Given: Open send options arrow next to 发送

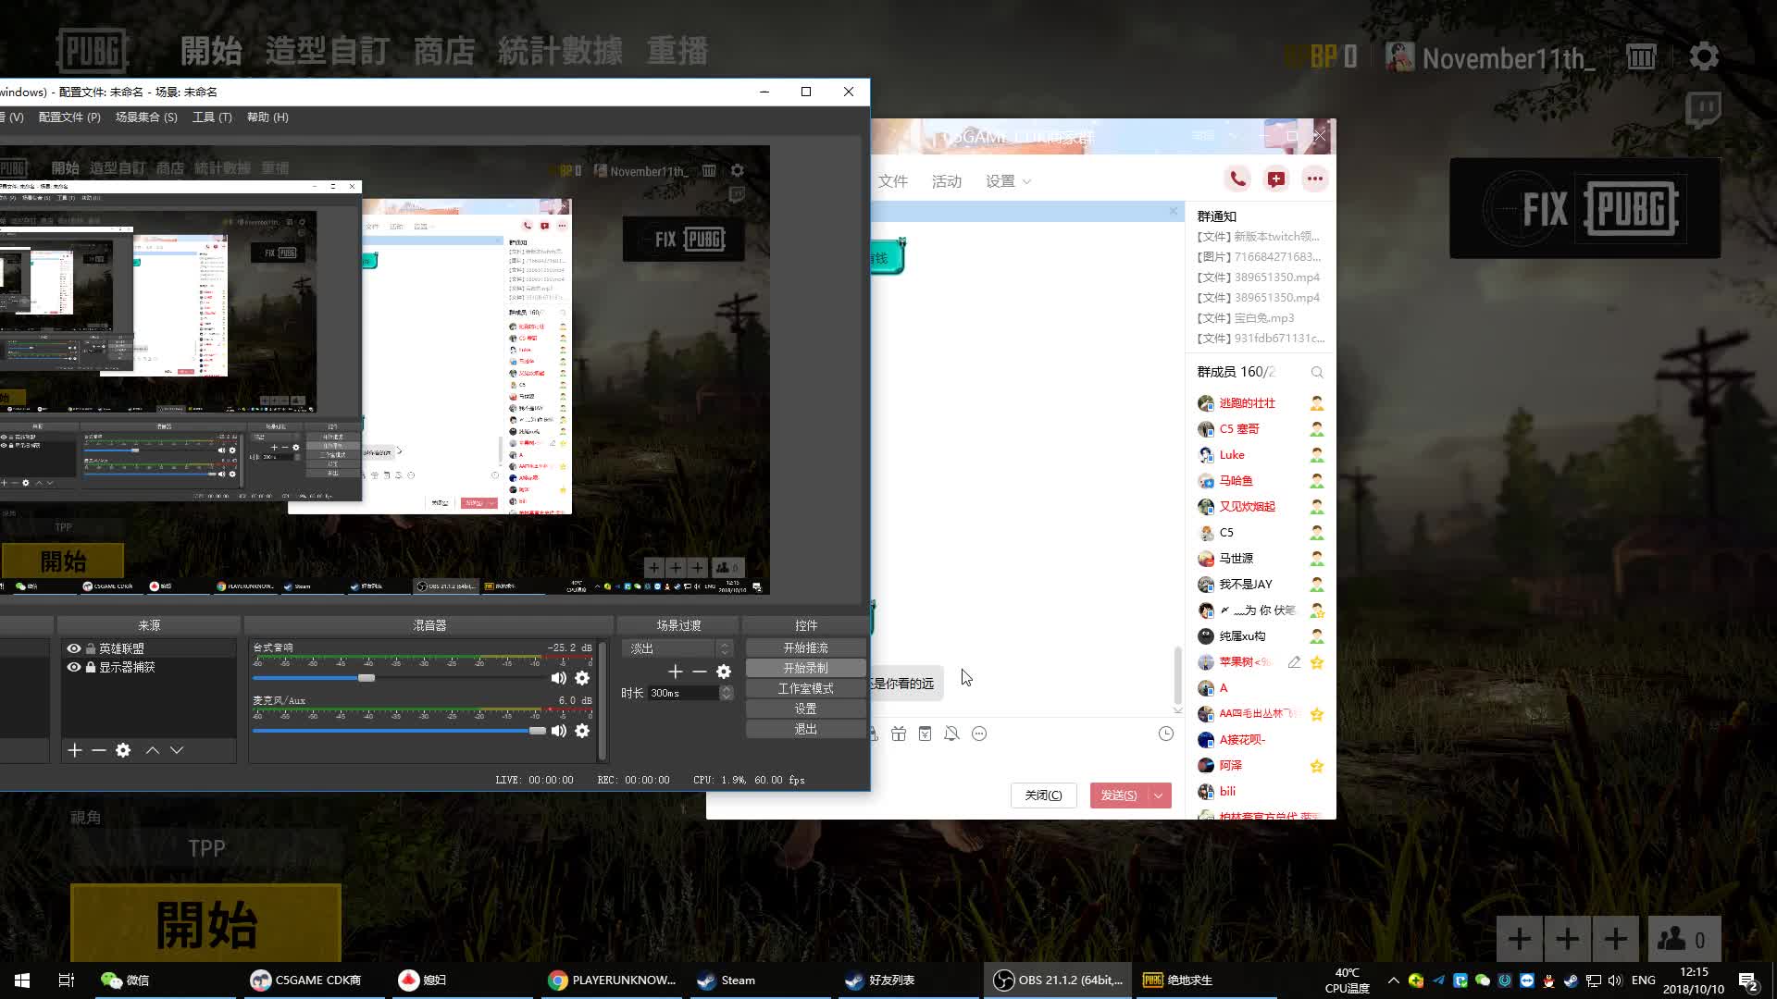Looking at the screenshot, I should [1159, 795].
